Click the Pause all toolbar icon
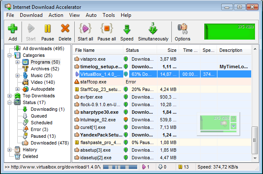Viewport: 263px width, 174px height. click(107, 28)
